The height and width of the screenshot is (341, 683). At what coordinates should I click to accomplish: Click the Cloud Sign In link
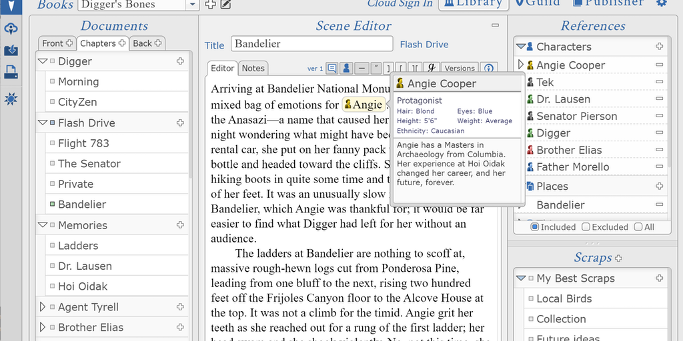click(x=400, y=4)
